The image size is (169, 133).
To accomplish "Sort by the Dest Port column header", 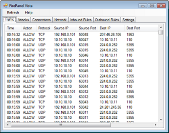I will 141,28.
